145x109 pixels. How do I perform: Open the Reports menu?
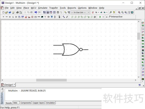click(x=72, y=8)
